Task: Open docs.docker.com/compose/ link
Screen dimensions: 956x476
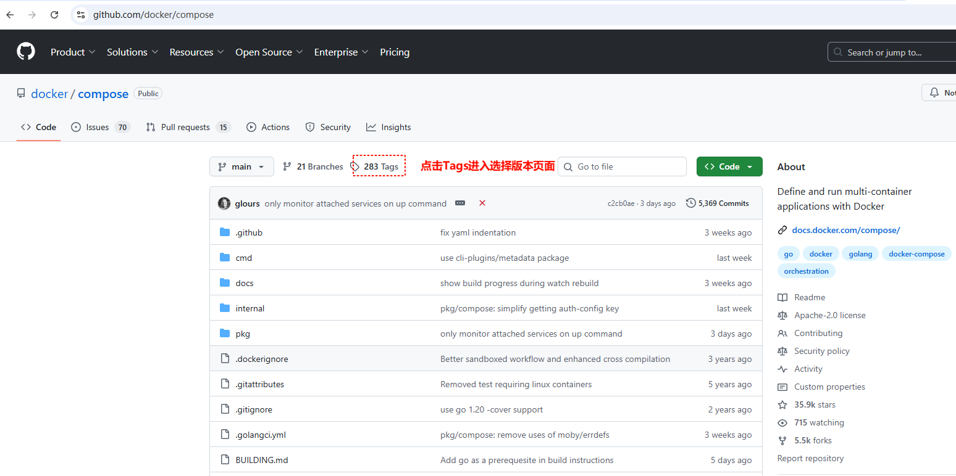Action: tap(846, 230)
